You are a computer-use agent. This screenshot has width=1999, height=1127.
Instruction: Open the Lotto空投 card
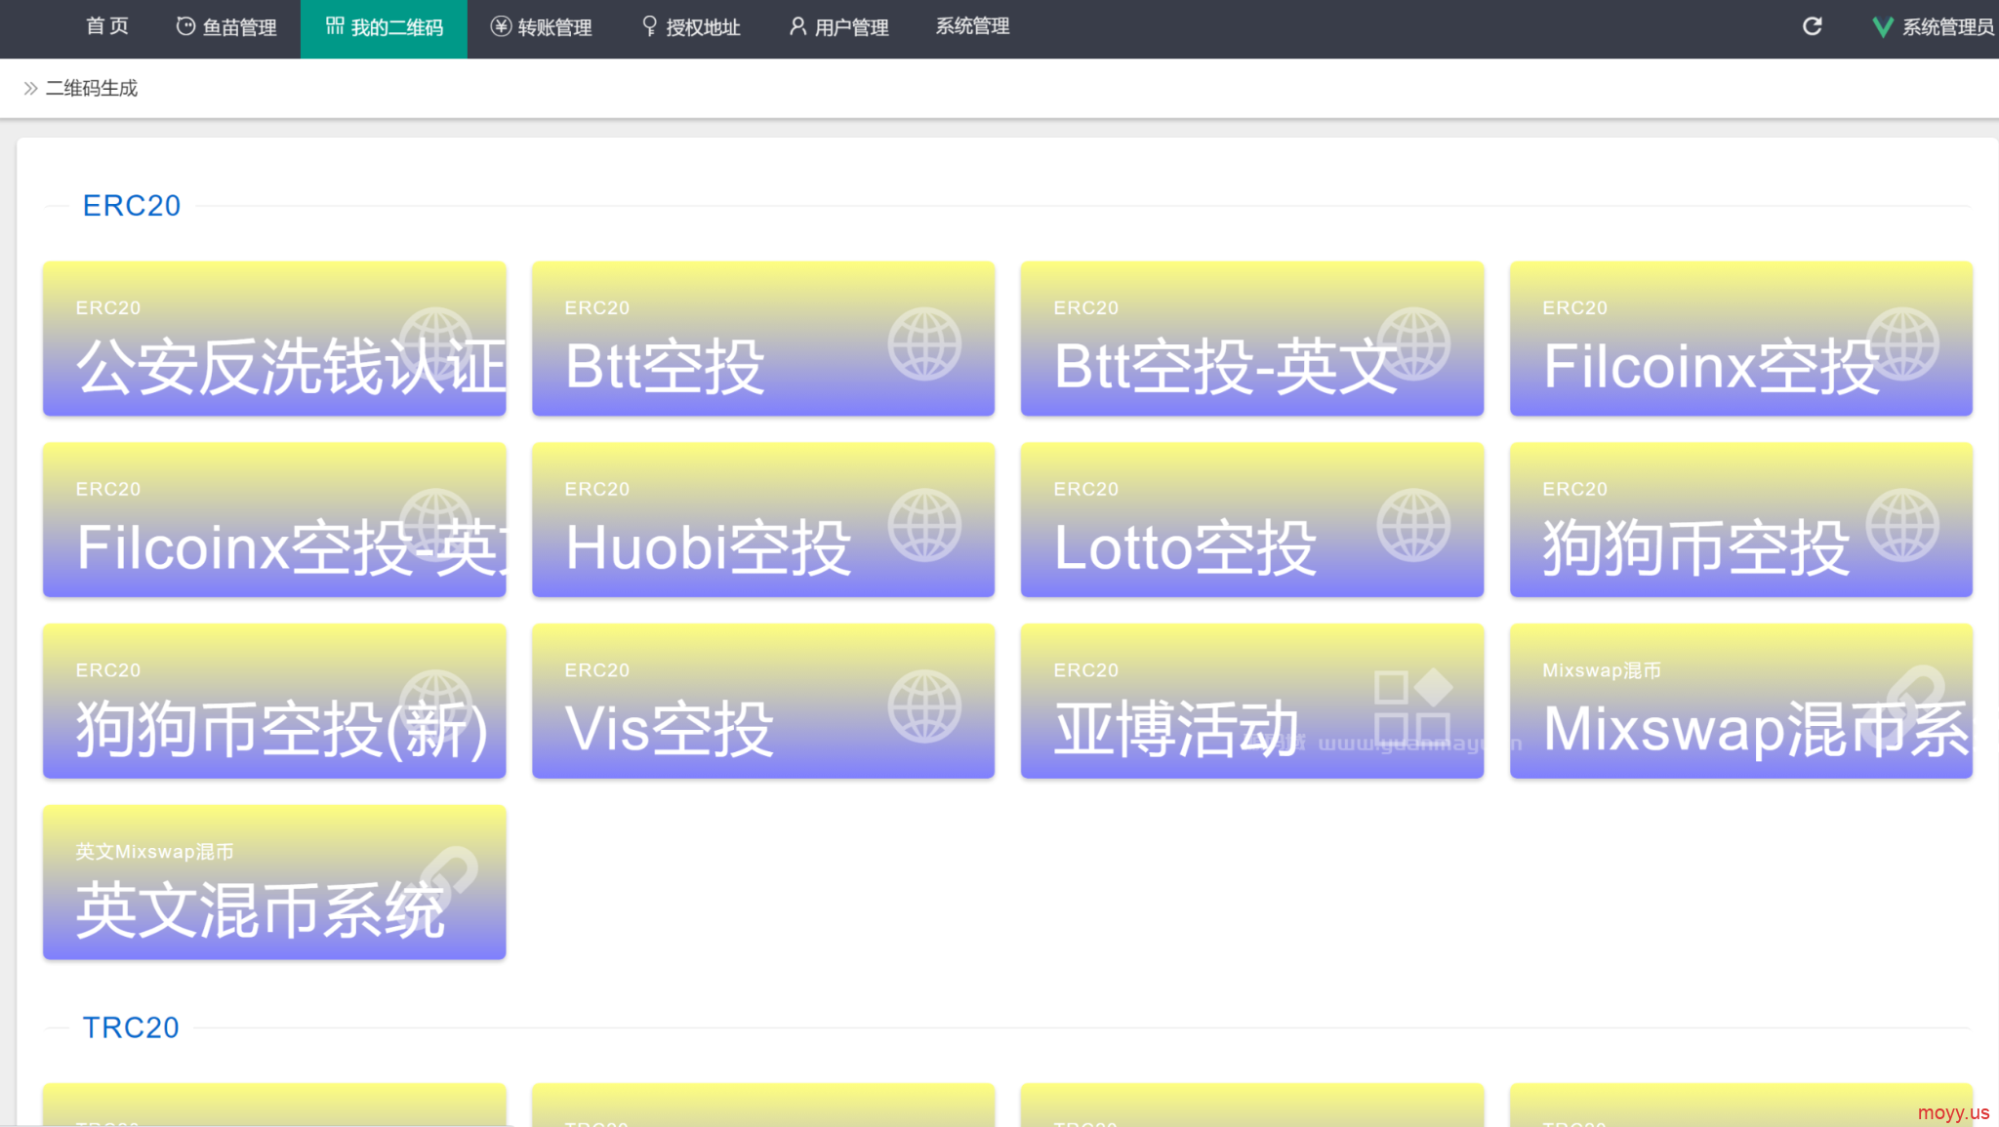coord(1252,520)
